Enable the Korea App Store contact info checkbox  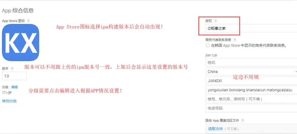click(208, 45)
